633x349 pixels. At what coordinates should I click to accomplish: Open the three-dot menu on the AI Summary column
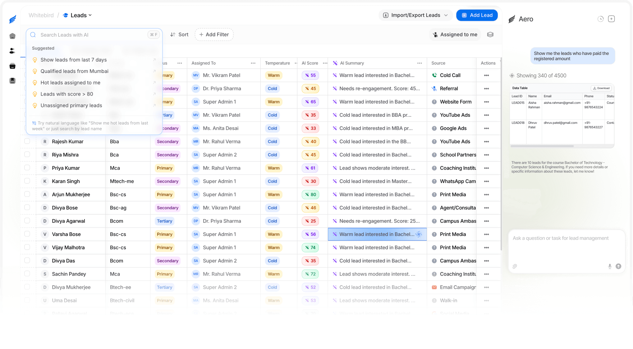(420, 63)
